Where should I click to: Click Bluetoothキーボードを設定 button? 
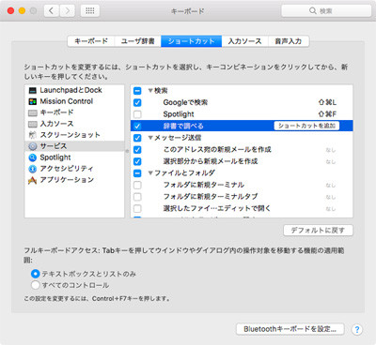pyautogui.click(x=290, y=329)
